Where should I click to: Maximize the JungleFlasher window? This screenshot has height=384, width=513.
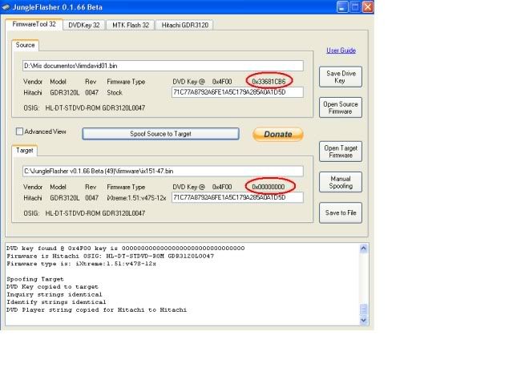(x=355, y=7)
